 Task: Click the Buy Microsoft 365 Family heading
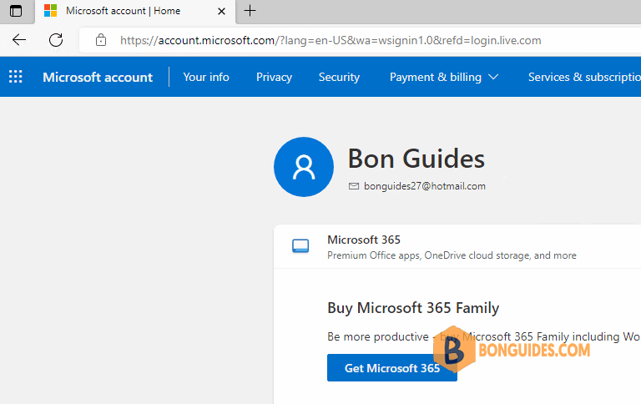(413, 308)
